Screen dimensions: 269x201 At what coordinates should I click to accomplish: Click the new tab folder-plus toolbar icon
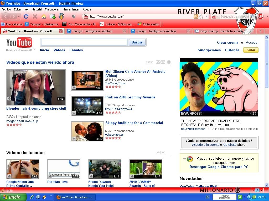click(53, 16)
